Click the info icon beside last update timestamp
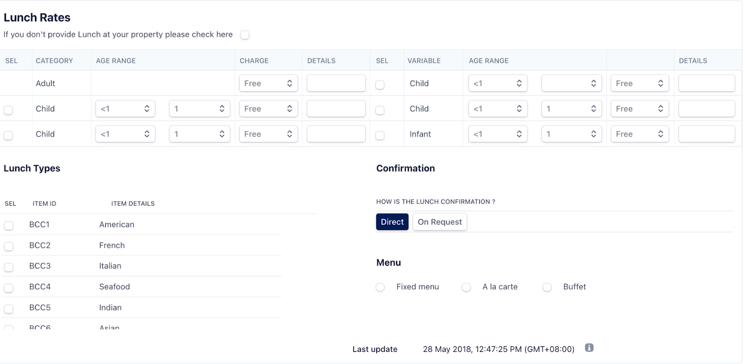Screen dimensions: 745x364 589,348
